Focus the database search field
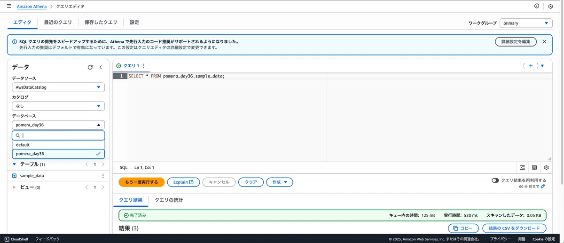Screen dimensions: 564x243 pos(58,135)
